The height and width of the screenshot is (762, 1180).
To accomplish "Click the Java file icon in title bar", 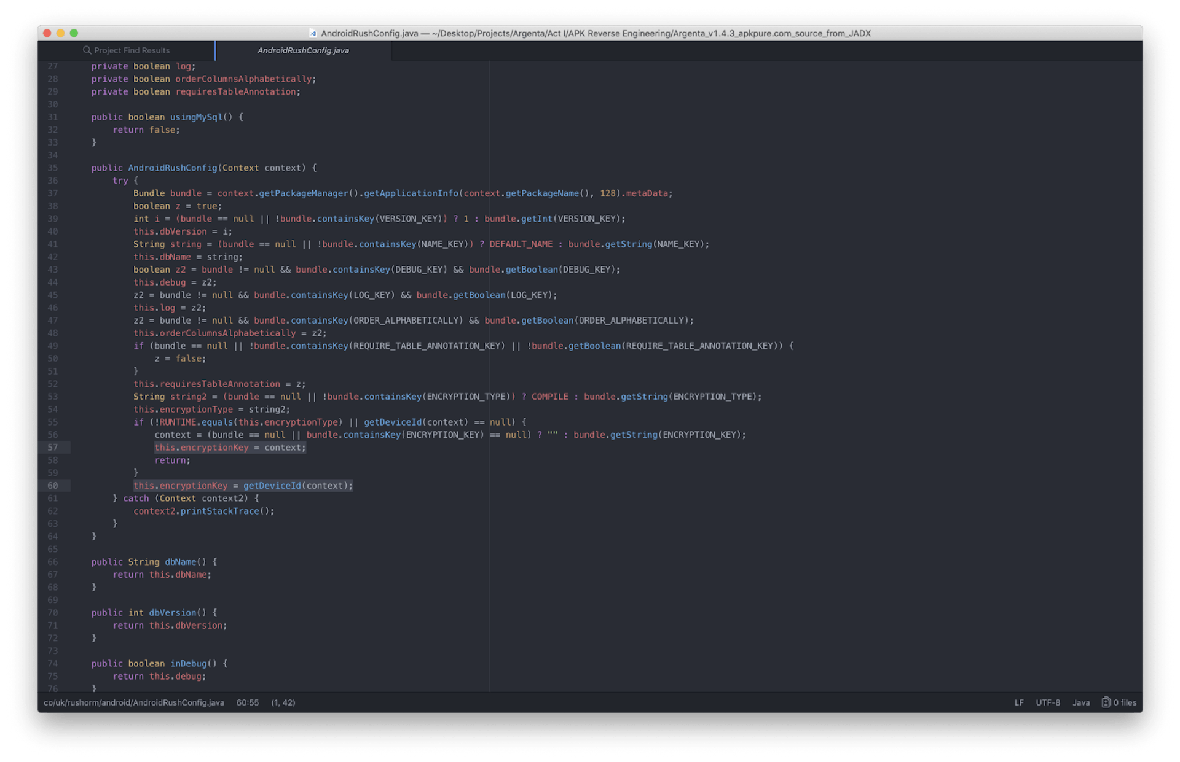I will 313,34.
